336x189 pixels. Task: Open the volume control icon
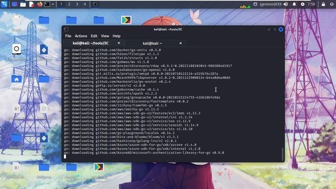coord(286,4)
